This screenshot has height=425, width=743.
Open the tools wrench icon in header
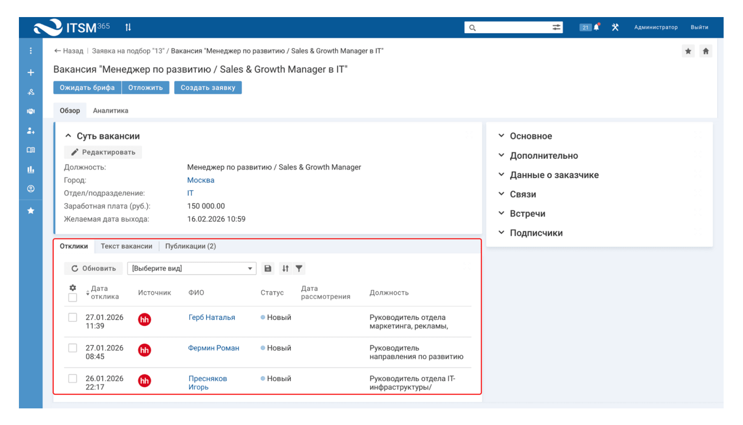click(615, 27)
